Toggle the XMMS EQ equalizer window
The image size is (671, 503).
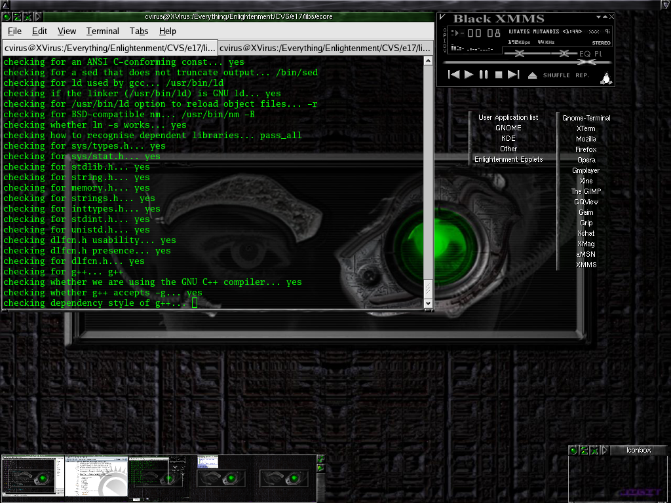pos(584,54)
